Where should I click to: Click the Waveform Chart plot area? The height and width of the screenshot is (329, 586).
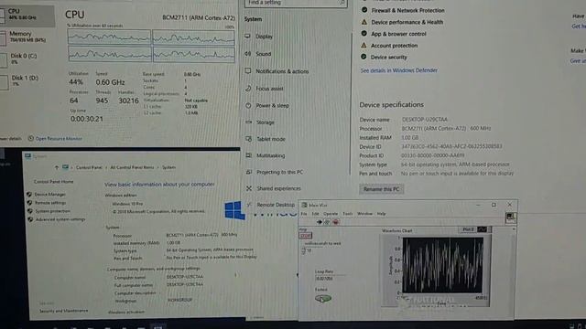coord(442,265)
